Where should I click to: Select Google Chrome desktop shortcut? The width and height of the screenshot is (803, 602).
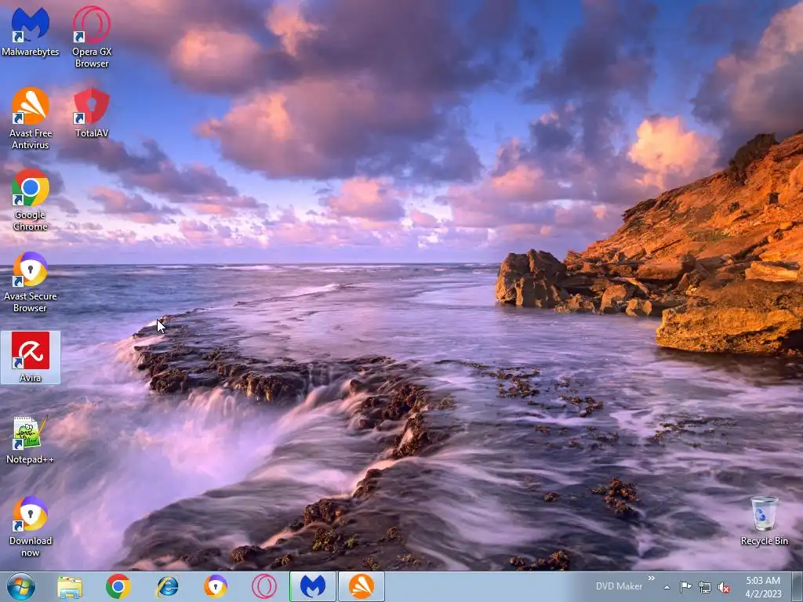coord(31,200)
